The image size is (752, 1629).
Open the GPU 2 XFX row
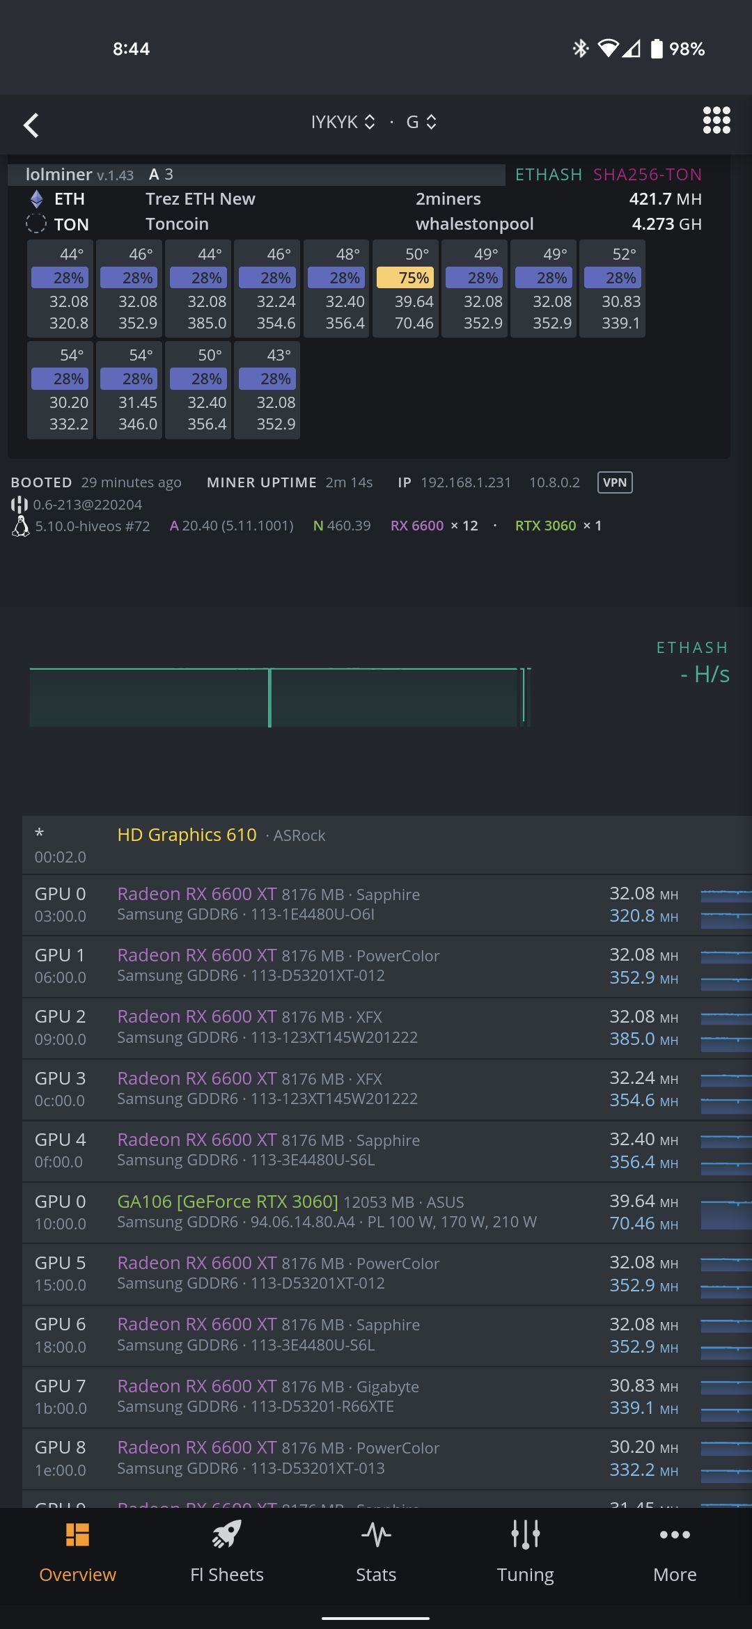[x=387, y=1028]
